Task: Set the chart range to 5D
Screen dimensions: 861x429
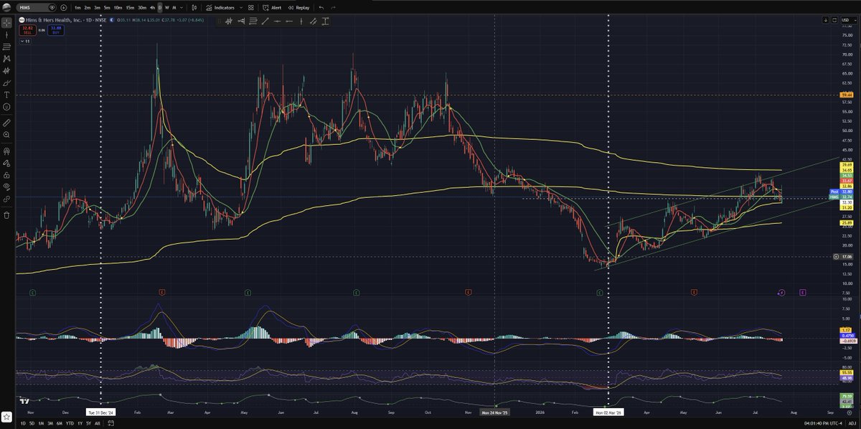Action: click(32, 423)
